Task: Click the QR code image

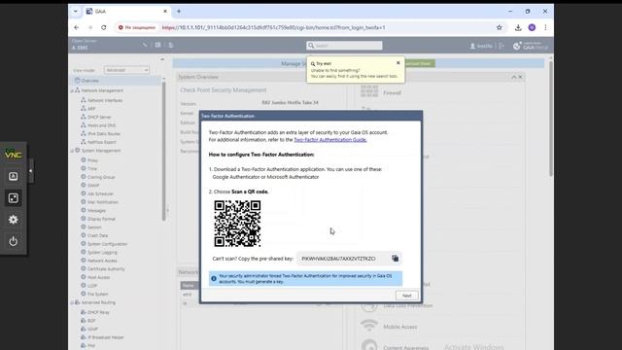Action: tap(237, 224)
